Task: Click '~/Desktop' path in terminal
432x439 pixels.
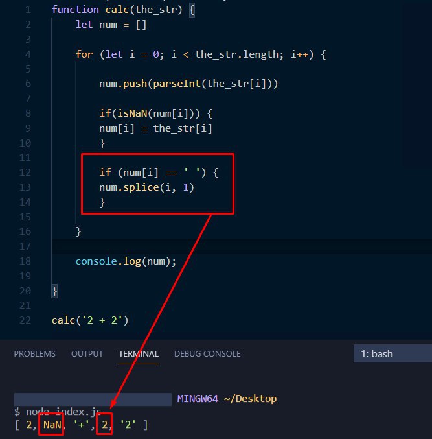Action: (250, 399)
